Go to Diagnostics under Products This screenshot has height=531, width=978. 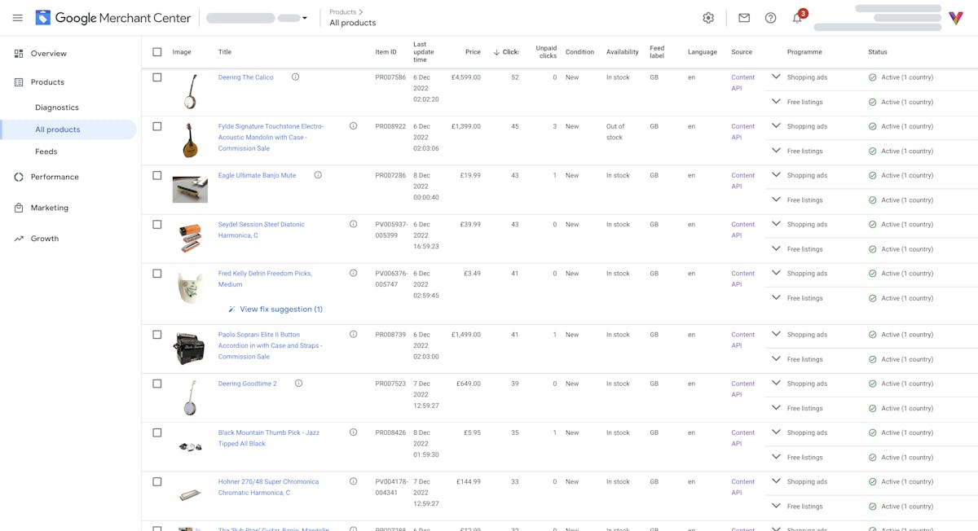57,108
